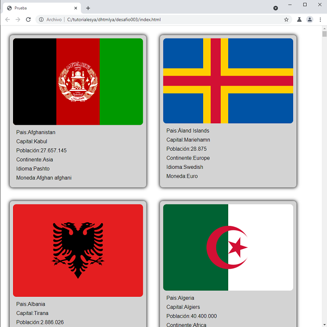Click the text Continente:Asia
The height and width of the screenshot is (327, 327).
pos(35,160)
